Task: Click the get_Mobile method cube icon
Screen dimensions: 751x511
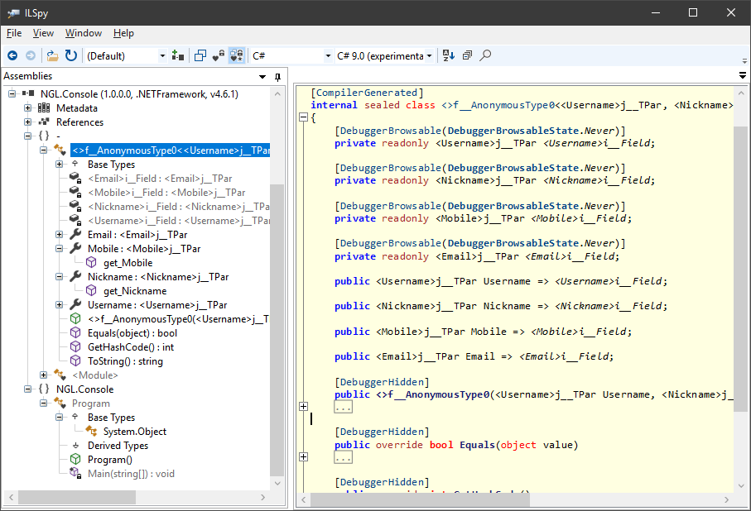Action: (91, 263)
